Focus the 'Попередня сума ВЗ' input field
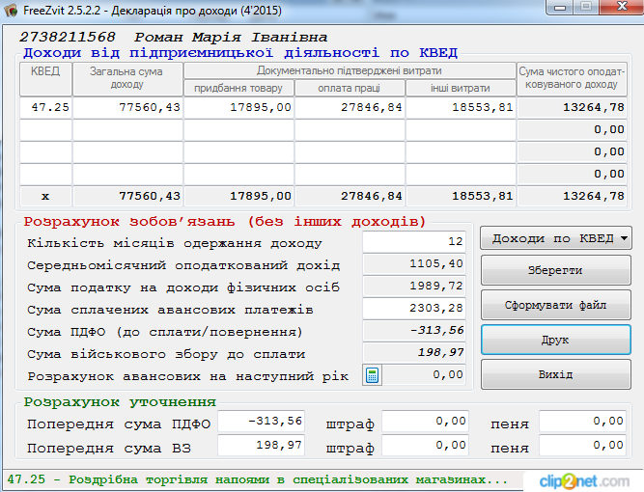The height and width of the screenshot is (492, 644). point(262,446)
